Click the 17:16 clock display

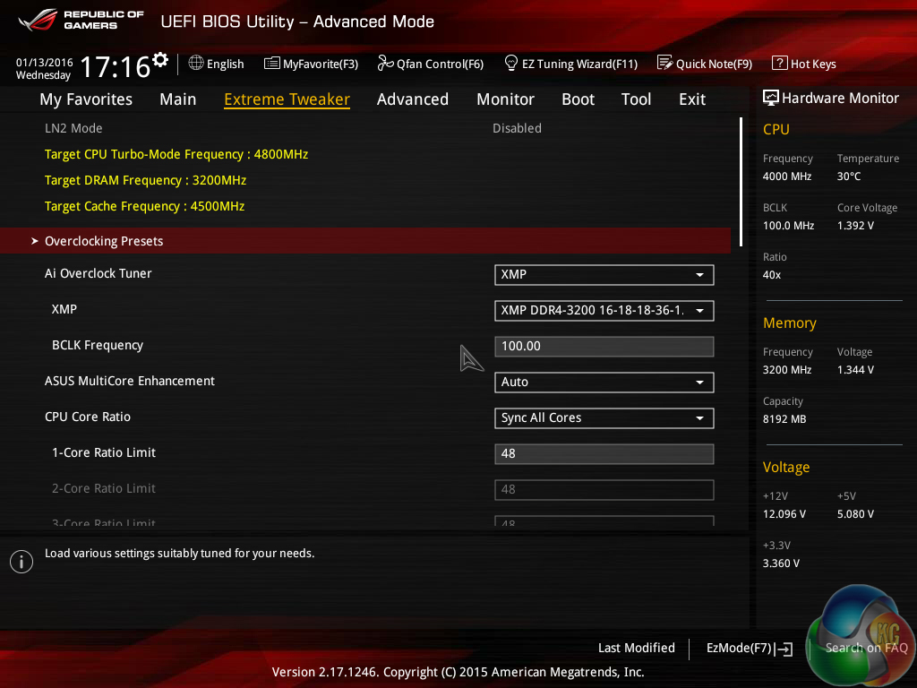(116, 66)
